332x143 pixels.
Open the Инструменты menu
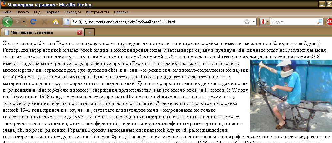click(97, 12)
